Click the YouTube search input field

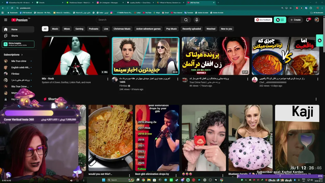pos(138,20)
